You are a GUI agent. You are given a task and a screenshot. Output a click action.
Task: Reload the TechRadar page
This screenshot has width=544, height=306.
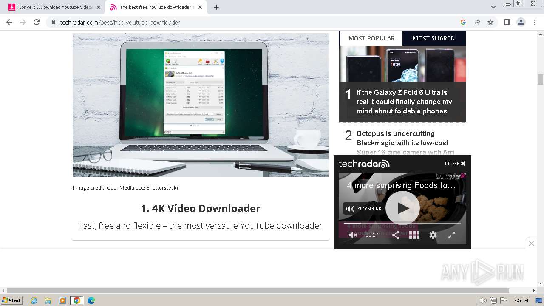click(37, 22)
